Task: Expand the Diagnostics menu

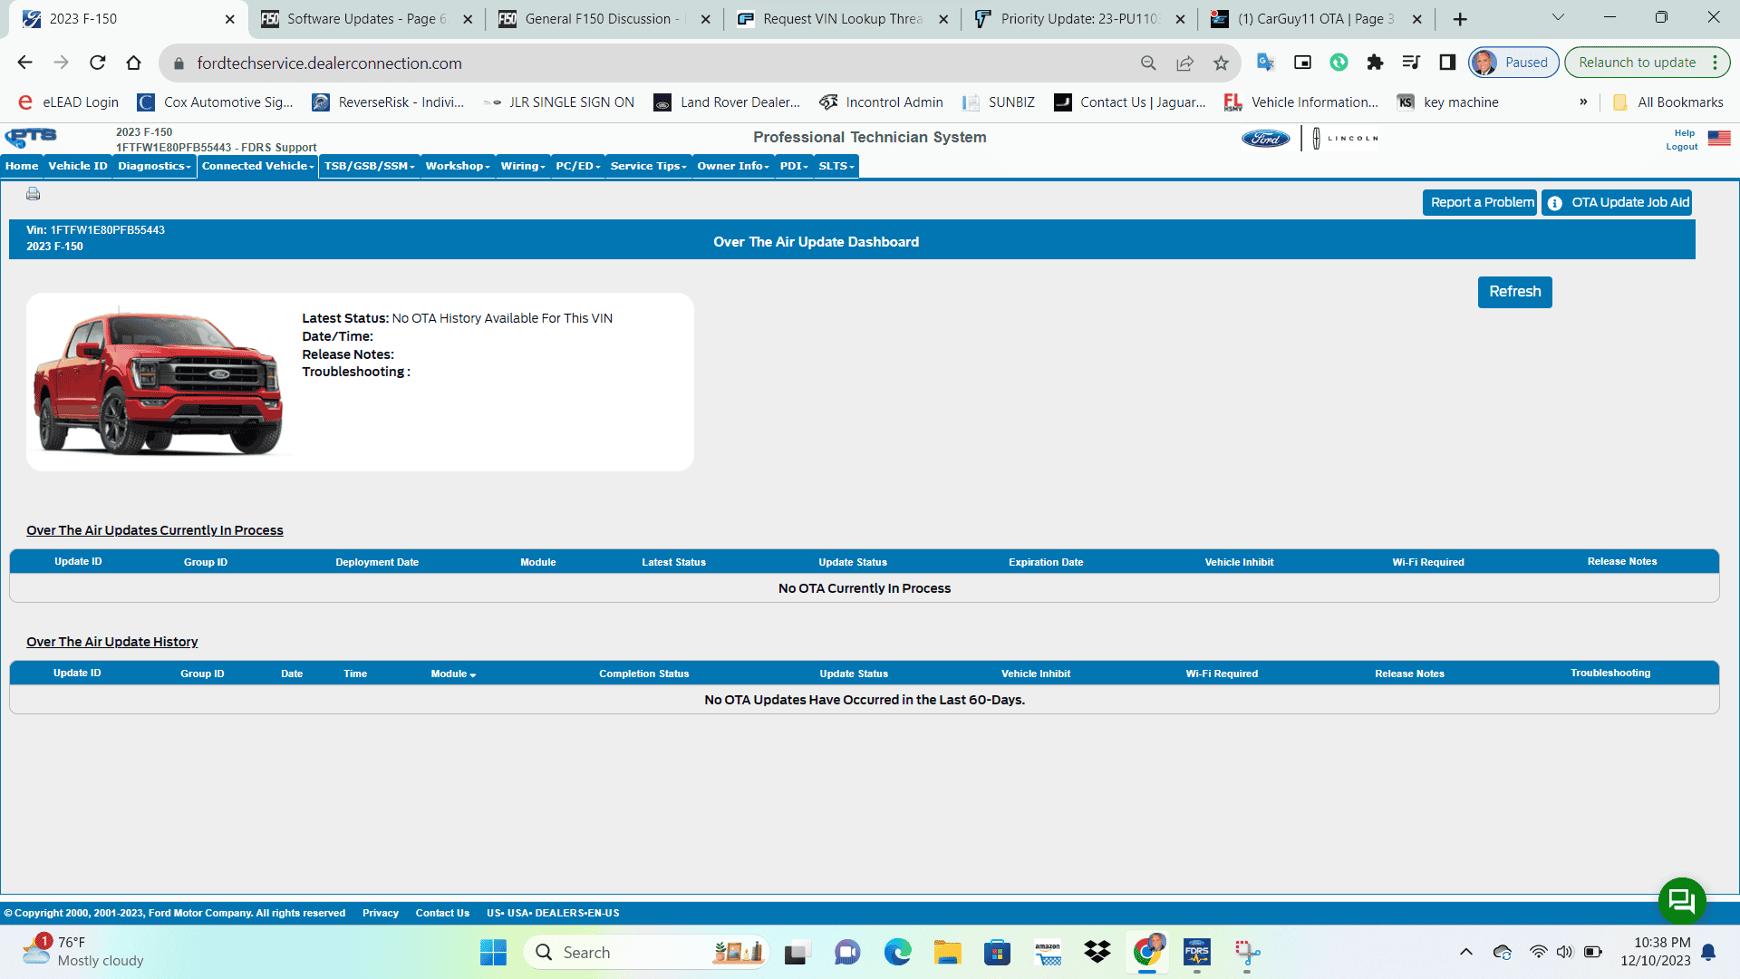Action: coord(154,166)
